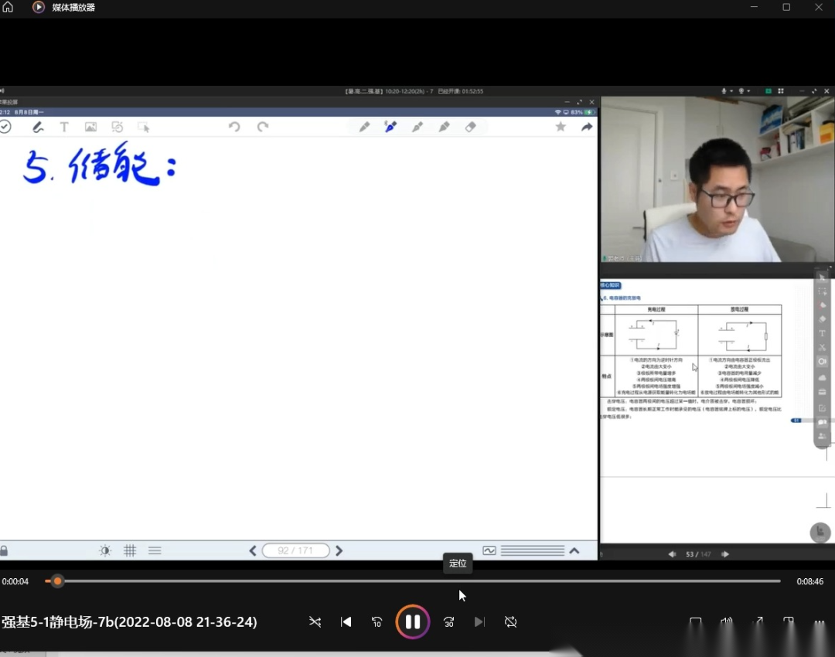This screenshot has width=835, height=657.
Task: Toggle the repeat loop button
Action: click(x=510, y=621)
